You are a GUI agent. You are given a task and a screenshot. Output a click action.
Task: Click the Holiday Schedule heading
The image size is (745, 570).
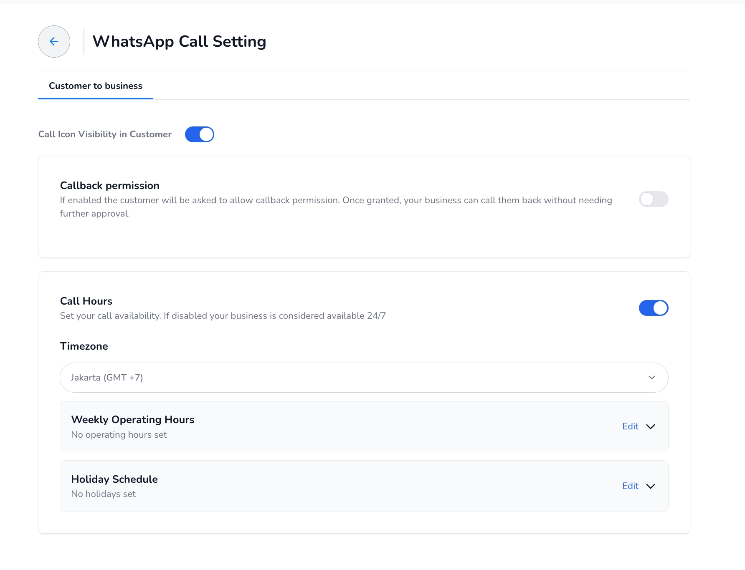tap(114, 479)
